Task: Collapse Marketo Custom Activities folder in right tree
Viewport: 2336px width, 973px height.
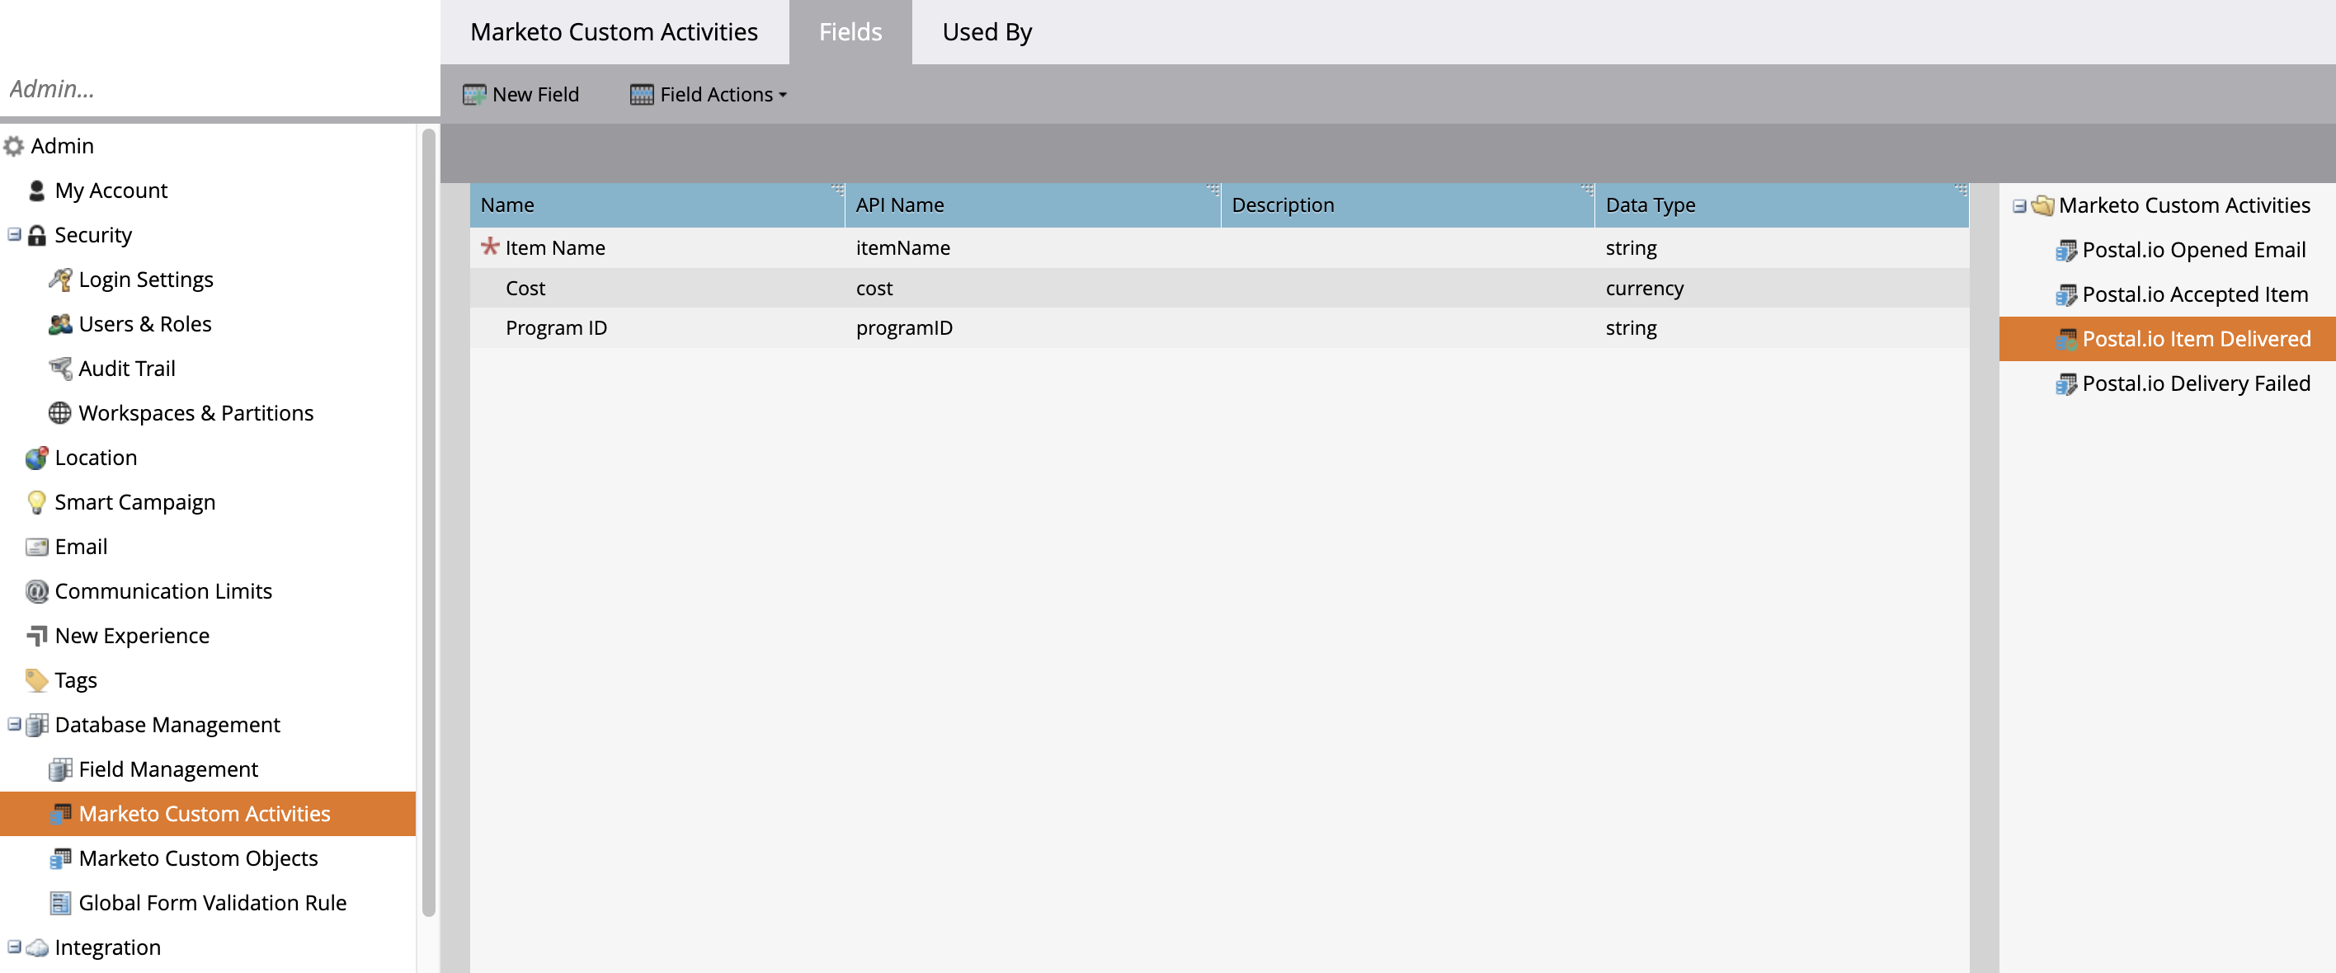Action: point(2018,206)
